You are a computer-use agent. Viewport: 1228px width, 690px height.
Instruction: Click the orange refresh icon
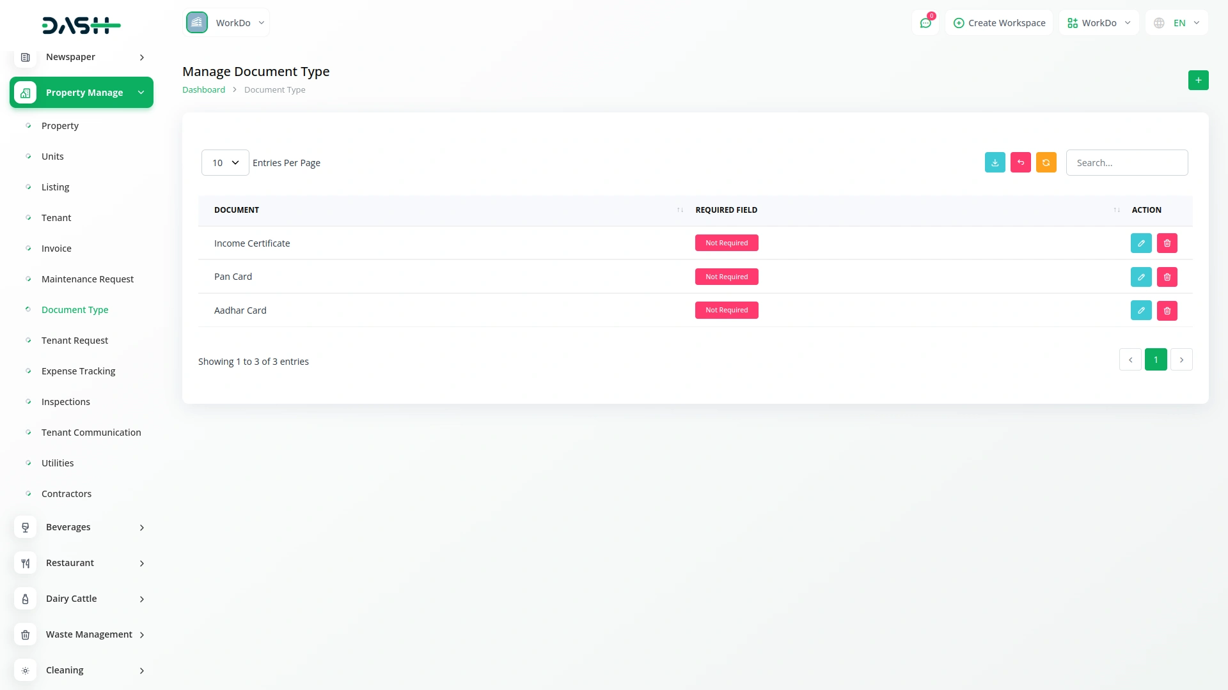click(1046, 163)
